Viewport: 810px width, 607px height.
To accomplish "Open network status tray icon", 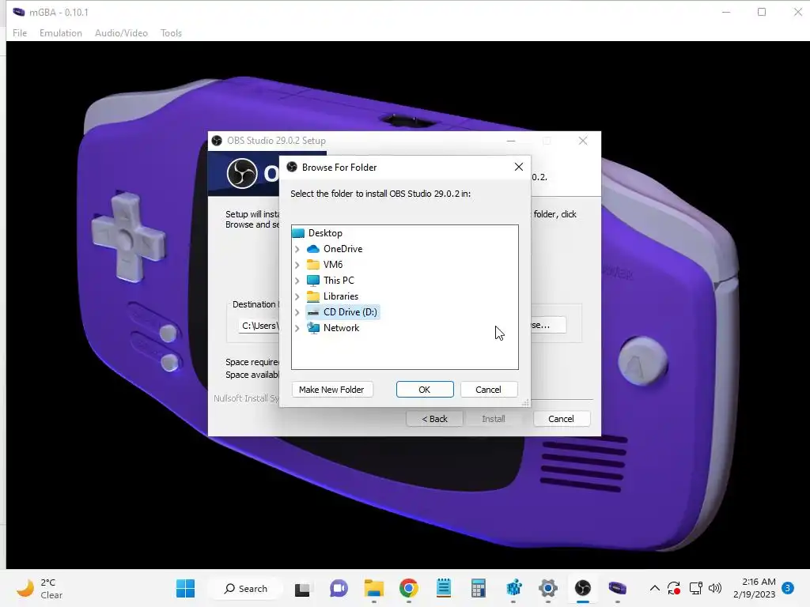I will pos(695,588).
